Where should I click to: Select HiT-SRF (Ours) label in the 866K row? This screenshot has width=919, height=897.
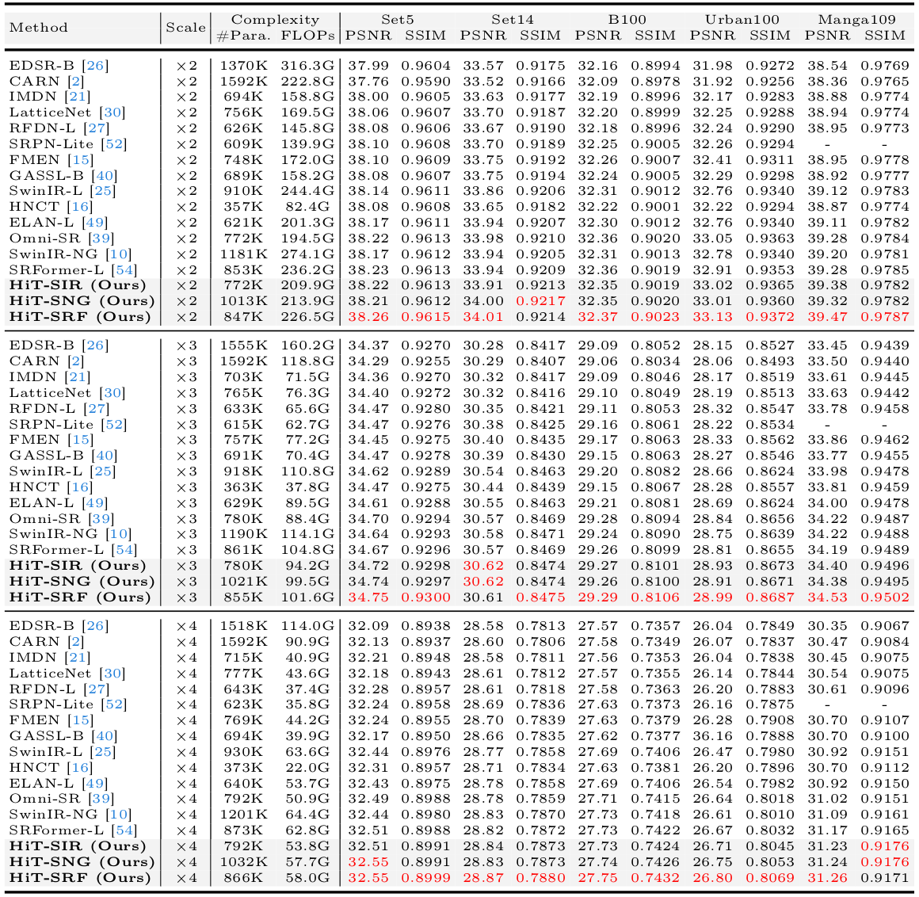coord(80,878)
